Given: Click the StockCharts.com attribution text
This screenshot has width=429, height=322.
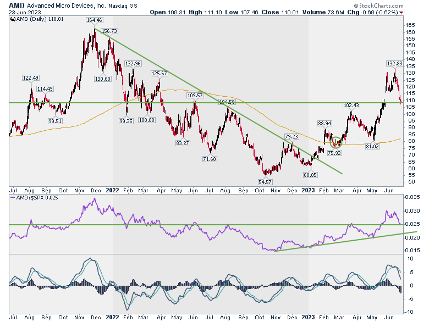Looking at the screenshot, I should coord(378,5).
